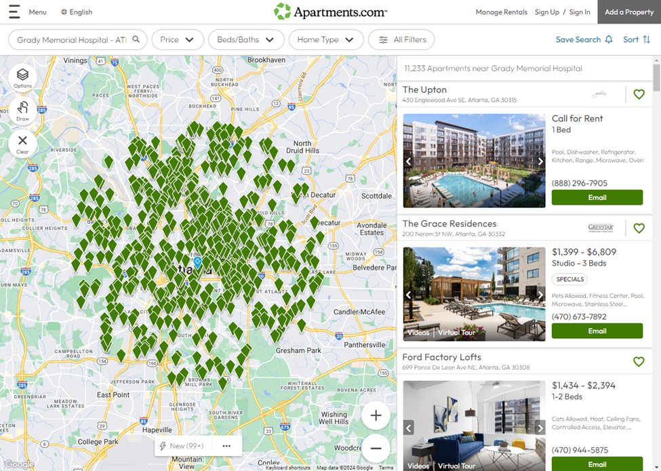The height and width of the screenshot is (471, 661).
Task: Click the listings panel scrollbar
Action: (656, 78)
